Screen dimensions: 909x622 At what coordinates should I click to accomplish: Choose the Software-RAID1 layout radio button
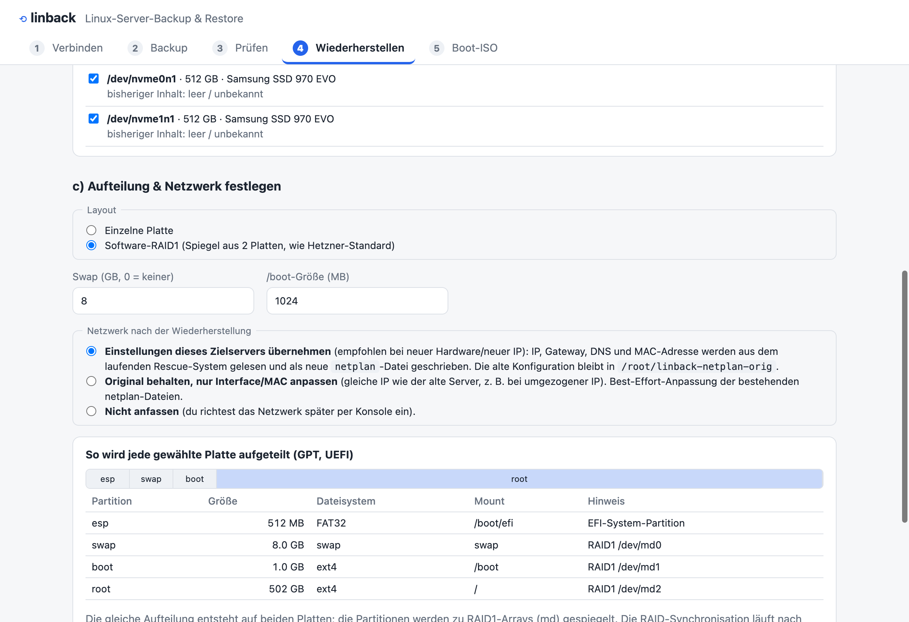(91, 245)
